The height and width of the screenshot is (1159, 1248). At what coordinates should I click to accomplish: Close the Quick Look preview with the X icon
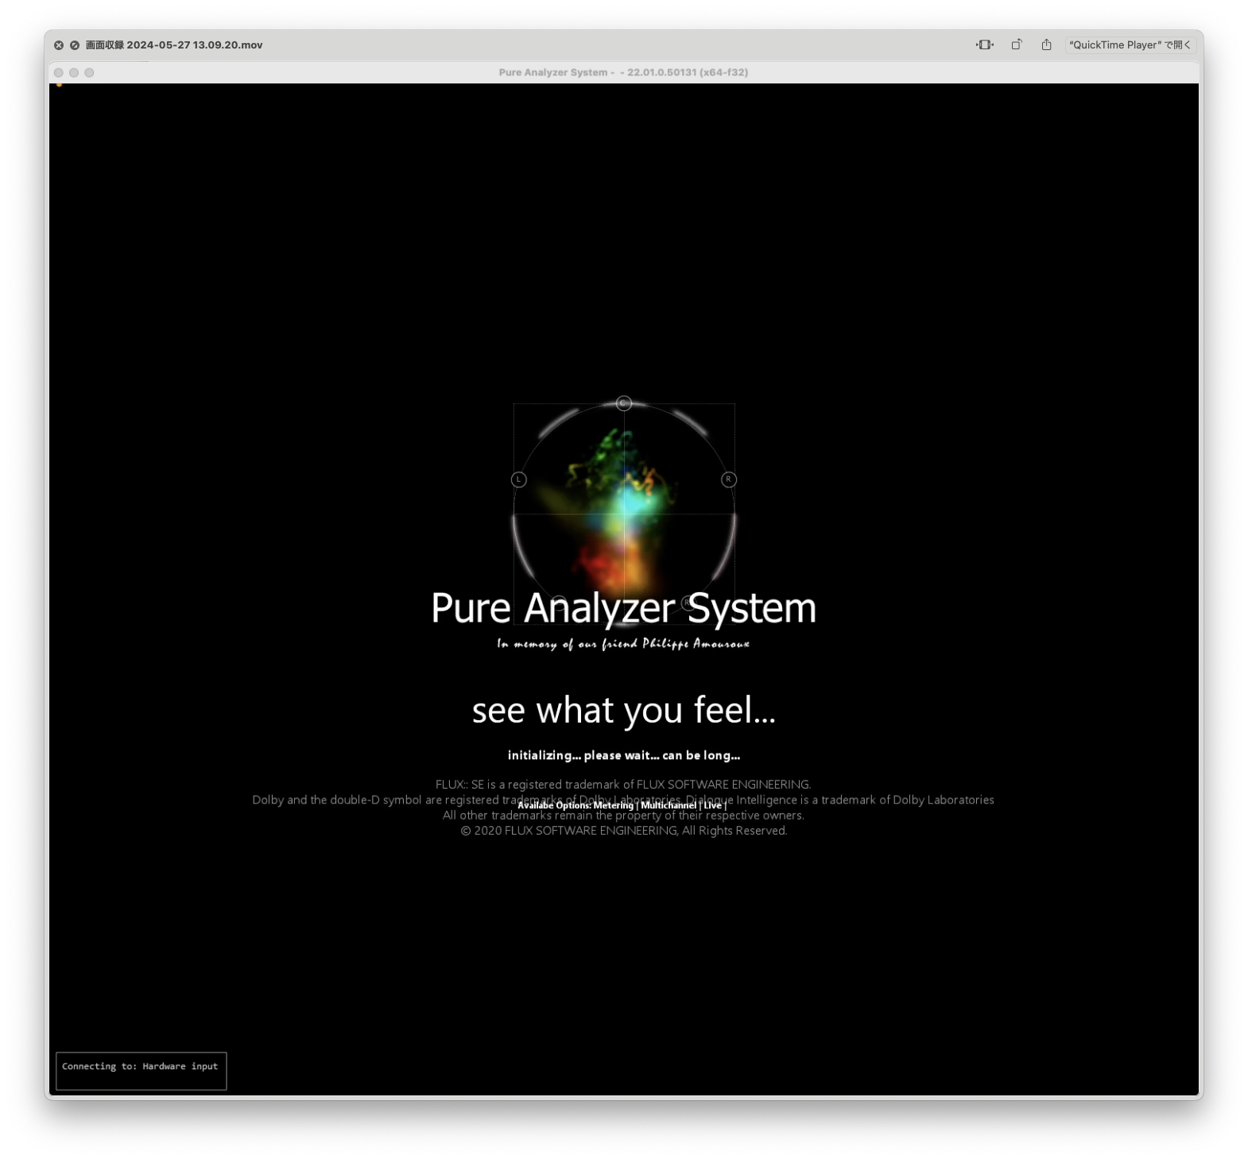59,45
